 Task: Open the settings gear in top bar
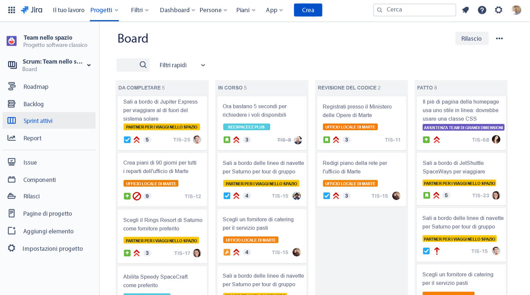[x=499, y=10]
